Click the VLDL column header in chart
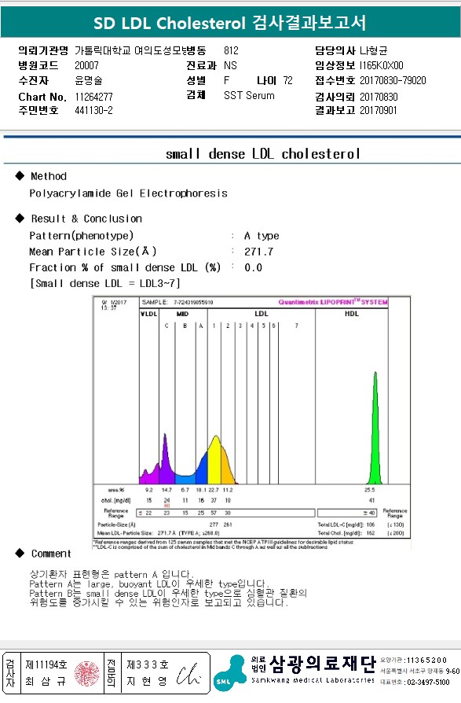This screenshot has width=461, height=703. pyautogui.click(x=149, y=314)
